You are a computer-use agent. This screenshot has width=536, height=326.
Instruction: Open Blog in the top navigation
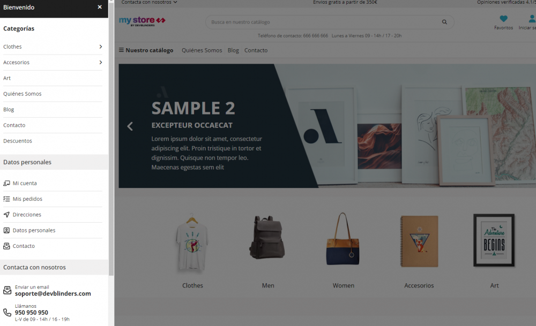coord(233,50)
